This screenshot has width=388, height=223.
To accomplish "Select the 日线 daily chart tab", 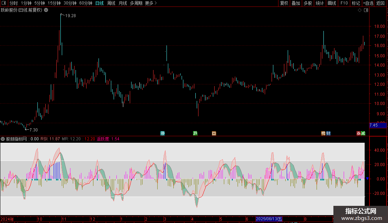I will 100,3.
